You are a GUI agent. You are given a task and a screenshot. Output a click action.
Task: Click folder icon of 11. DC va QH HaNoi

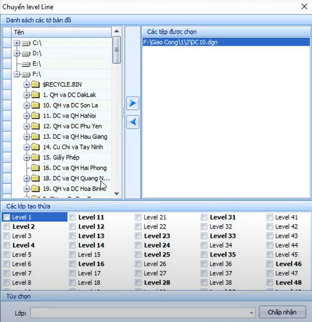point(36,116)
